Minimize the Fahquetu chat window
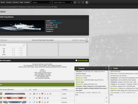The width and height of the screenshot is (138, 104). (x=103, y=69)
